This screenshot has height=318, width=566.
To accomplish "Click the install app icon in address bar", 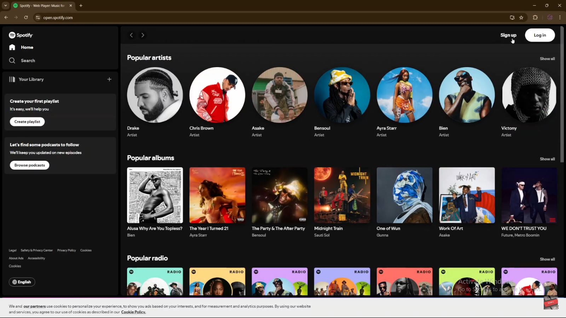I will pos(512,17).
